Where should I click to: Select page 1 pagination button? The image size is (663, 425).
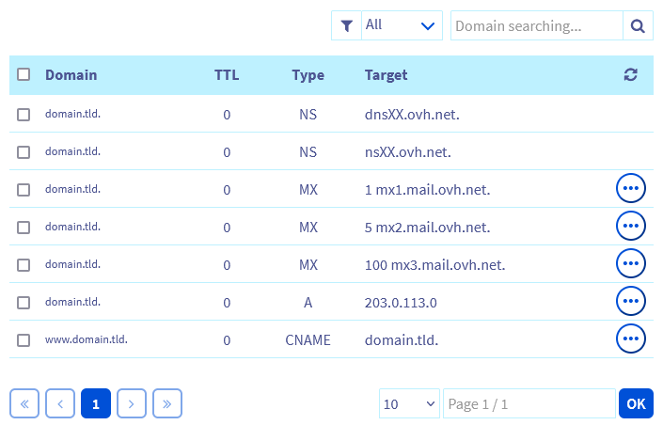[95, 403]
